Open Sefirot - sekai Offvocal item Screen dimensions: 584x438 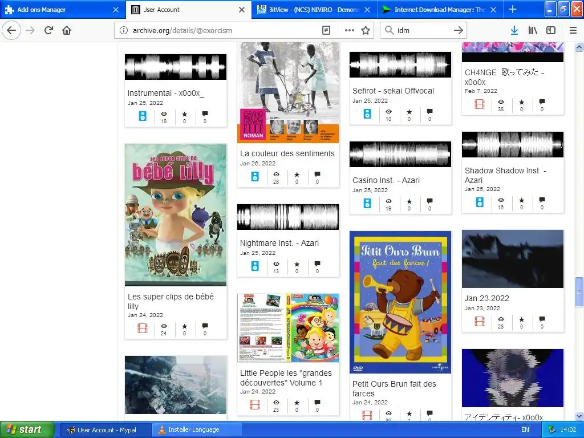[x=393, y=91]
